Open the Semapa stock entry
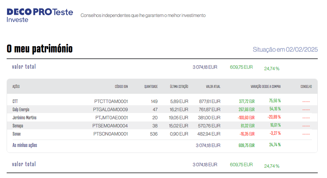This screenshot has width=327, height=178. point(18,126)
